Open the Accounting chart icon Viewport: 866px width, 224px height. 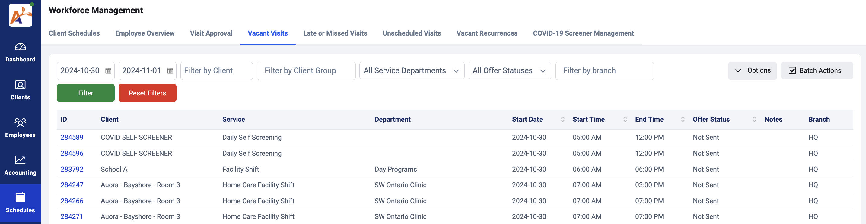point(20,160)
